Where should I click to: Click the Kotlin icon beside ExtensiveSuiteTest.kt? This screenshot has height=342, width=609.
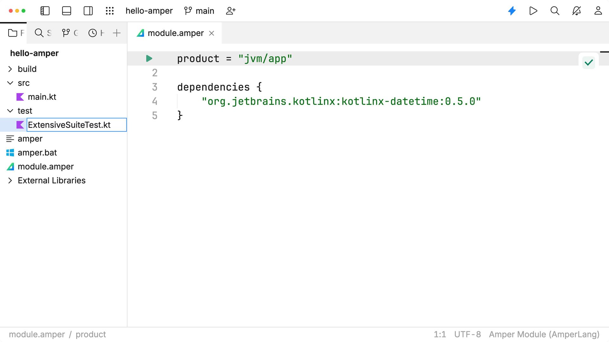pos(20,125)
